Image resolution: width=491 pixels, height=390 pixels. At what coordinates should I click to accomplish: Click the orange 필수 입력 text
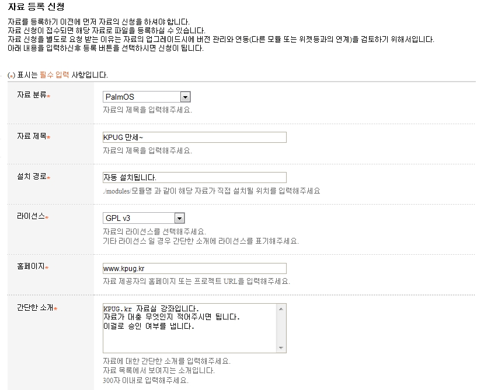[x=54, y=75]
